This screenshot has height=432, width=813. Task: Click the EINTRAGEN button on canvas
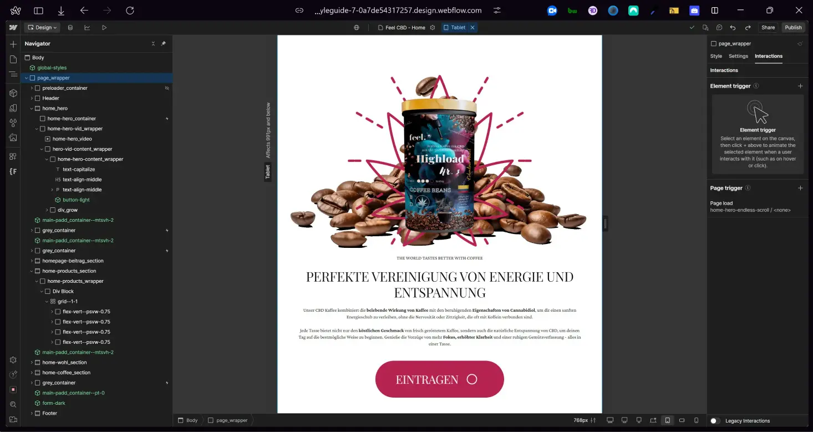point(439,379)
